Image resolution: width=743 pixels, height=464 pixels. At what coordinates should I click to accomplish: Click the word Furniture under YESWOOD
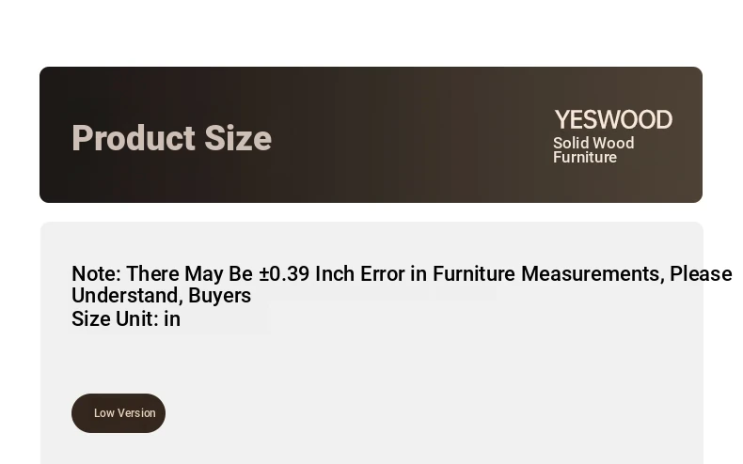point(585,158)
